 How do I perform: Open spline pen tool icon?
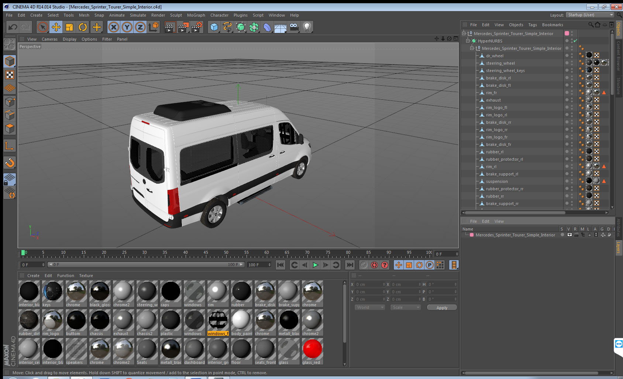pyautogui.click(x=227, y=27)
